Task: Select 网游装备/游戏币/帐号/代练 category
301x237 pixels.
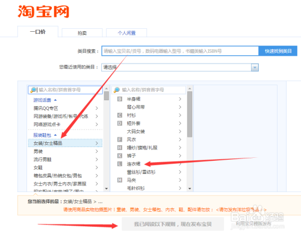Action: coord(65,116)
